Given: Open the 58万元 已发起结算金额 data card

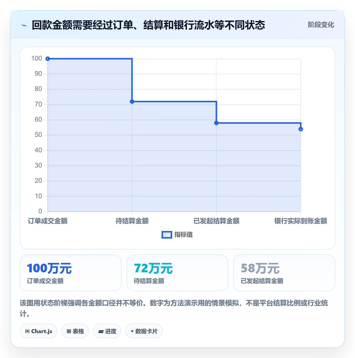Looking at the screenshot, I should tap(284, 273).
